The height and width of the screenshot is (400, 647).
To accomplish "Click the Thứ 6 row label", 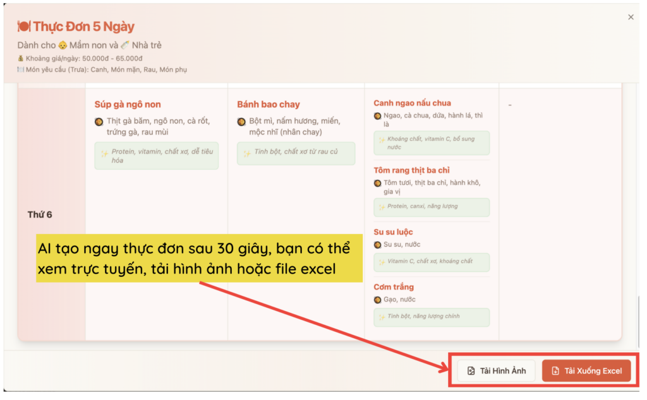I will coord(40,215).
